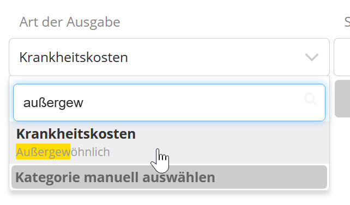Open the Art der Ausgabe combo box
Image resolution: width=350 pixels, height=205 pixels.
169,57
